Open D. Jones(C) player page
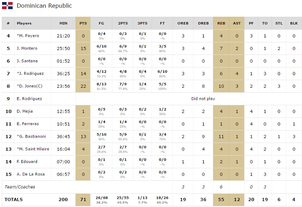 point(30,86)
